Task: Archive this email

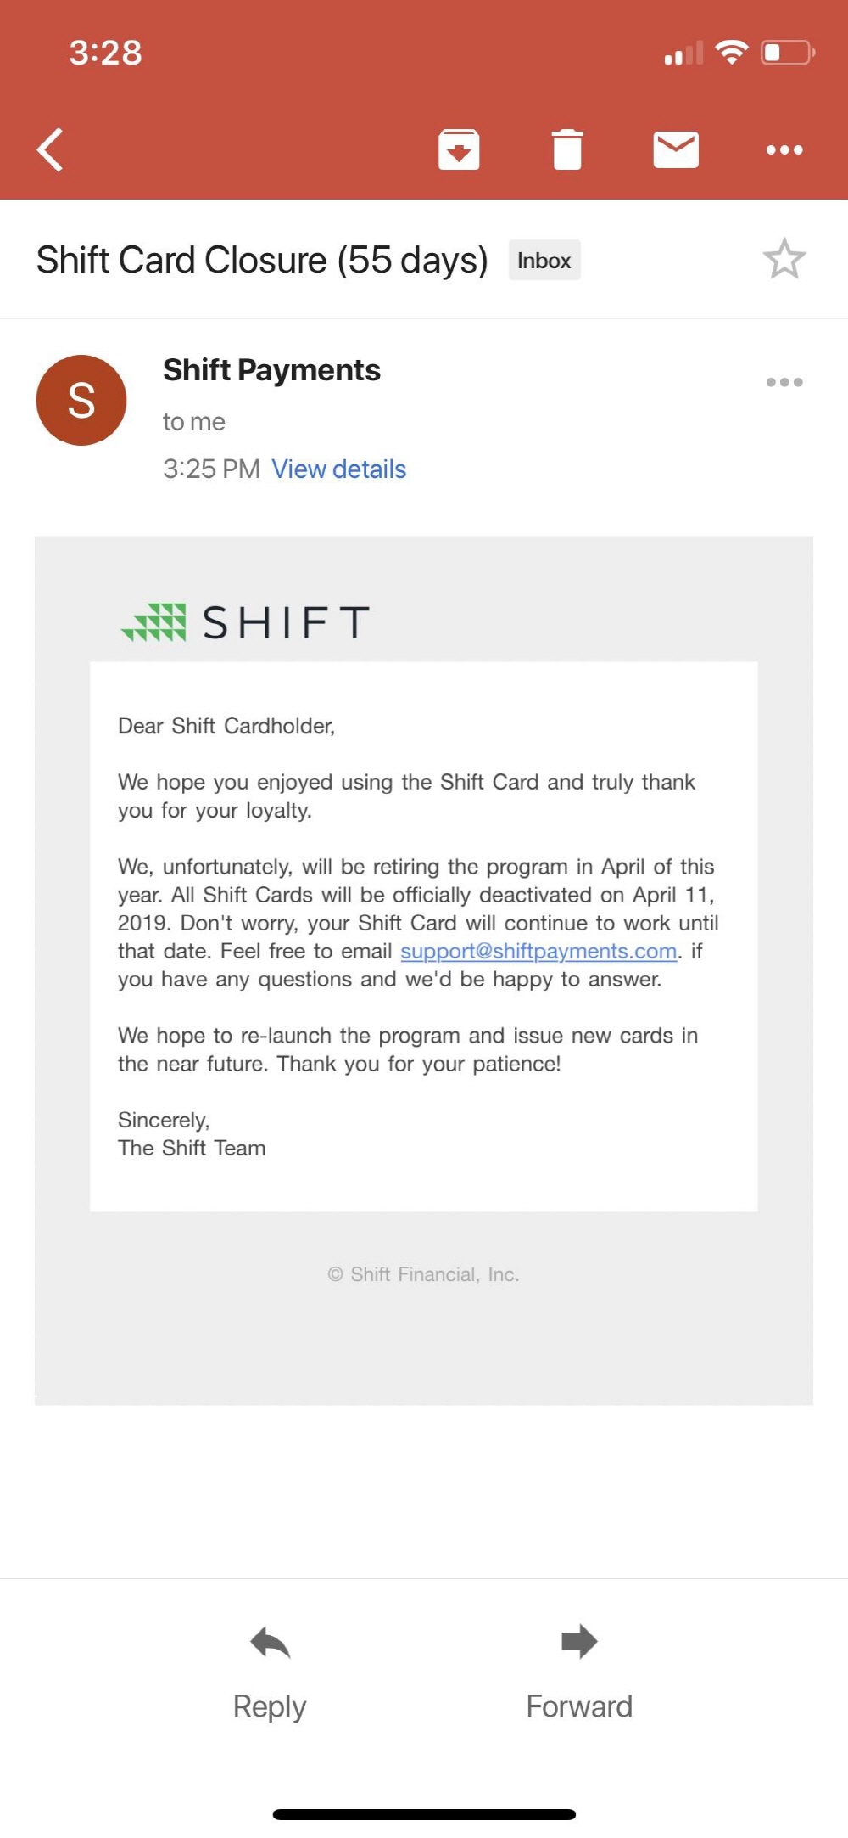Action: (459, 150)
